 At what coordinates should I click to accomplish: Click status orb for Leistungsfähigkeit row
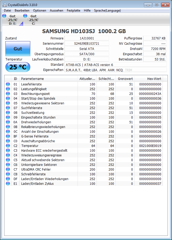click(8, 89)
